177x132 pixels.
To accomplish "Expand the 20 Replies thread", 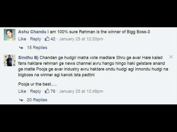I will 37,100.
